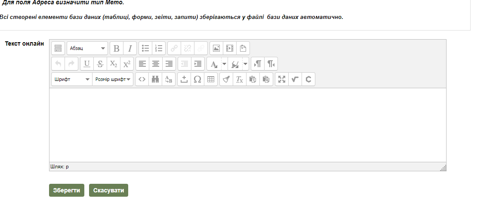Click the binoculars find icon
The width and height of the screenshot is (490, 198).
[x=155, y=80]
